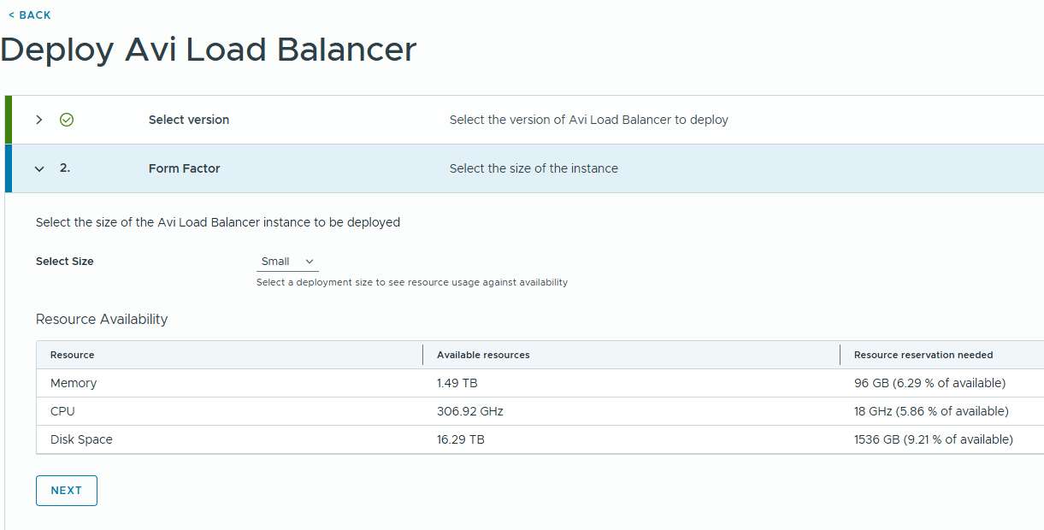Go back using the BACK link
Screen dimensions: 1044x530
tap(30, 15)
